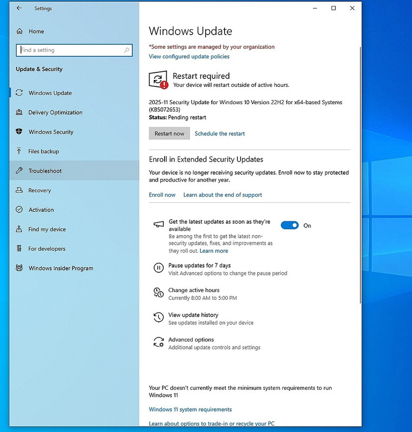Turn off Get the latest updates toggle
412x432 pixels.
pos(289,225)
